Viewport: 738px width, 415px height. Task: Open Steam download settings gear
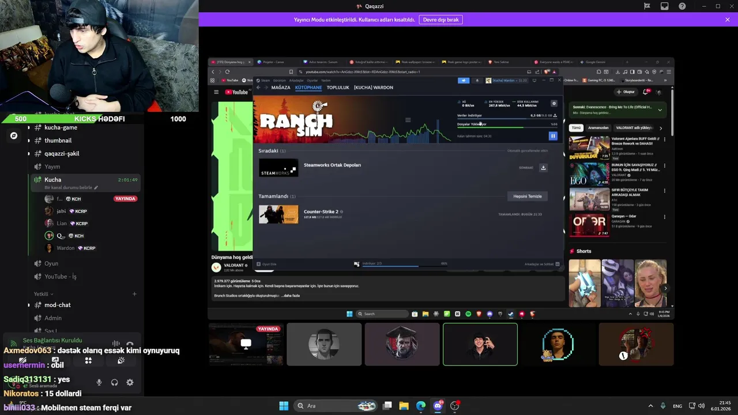tap(554, 104)
